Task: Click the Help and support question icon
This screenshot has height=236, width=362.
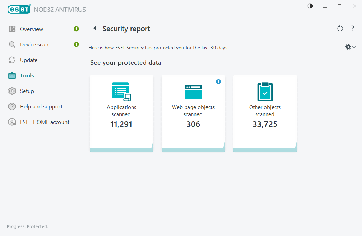Action: click(12, 106)
